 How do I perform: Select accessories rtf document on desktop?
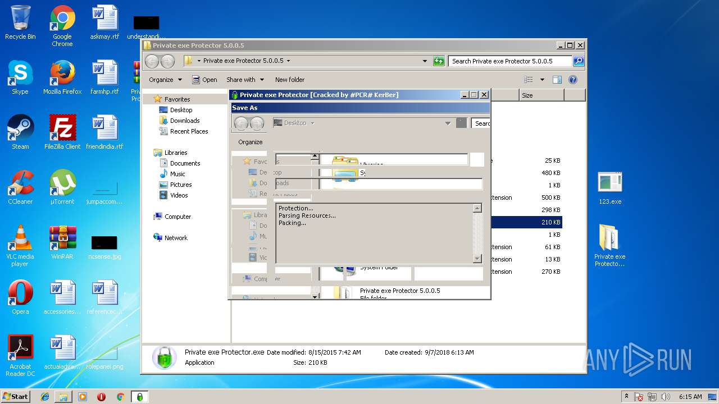pyautogui.click(x=62, y=298)
